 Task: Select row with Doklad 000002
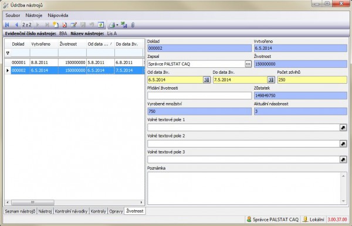[x=75, y=70]
